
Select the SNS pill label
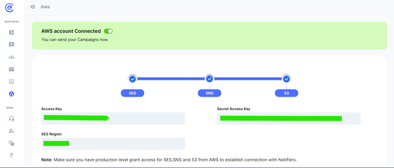[x=210, y=93]
